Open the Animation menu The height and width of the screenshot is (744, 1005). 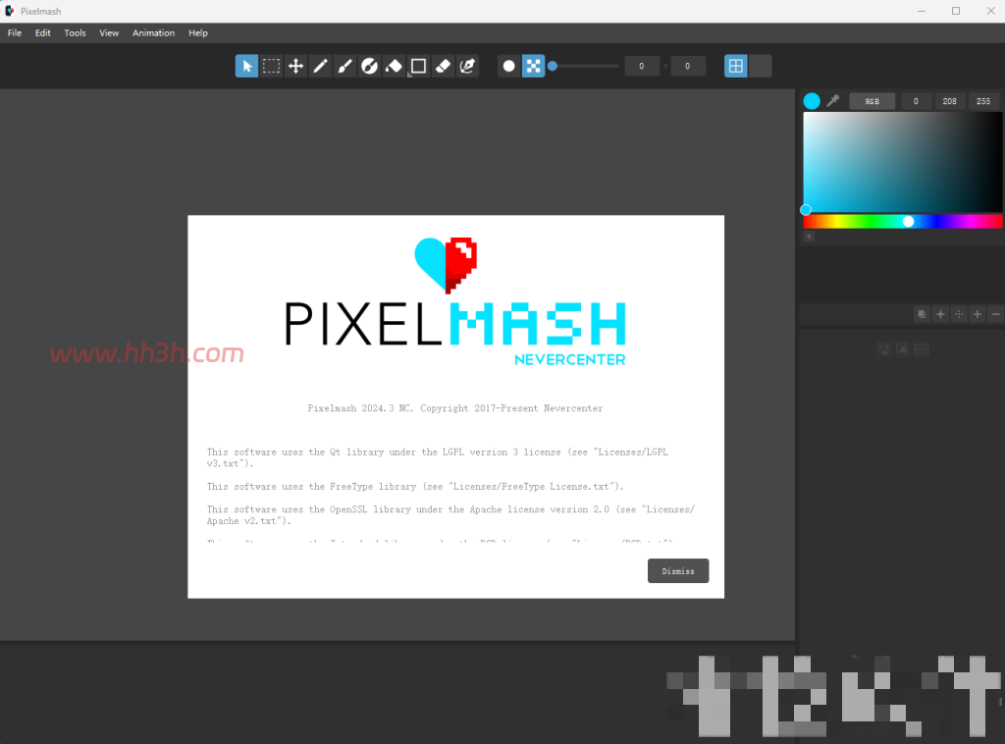pos(153,32)
